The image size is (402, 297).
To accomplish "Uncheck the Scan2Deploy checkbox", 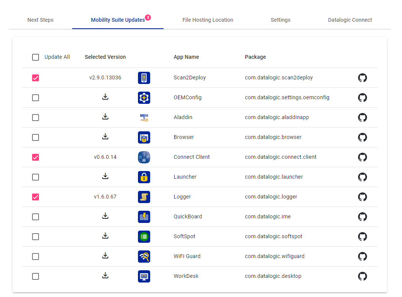I will [36, 78].
